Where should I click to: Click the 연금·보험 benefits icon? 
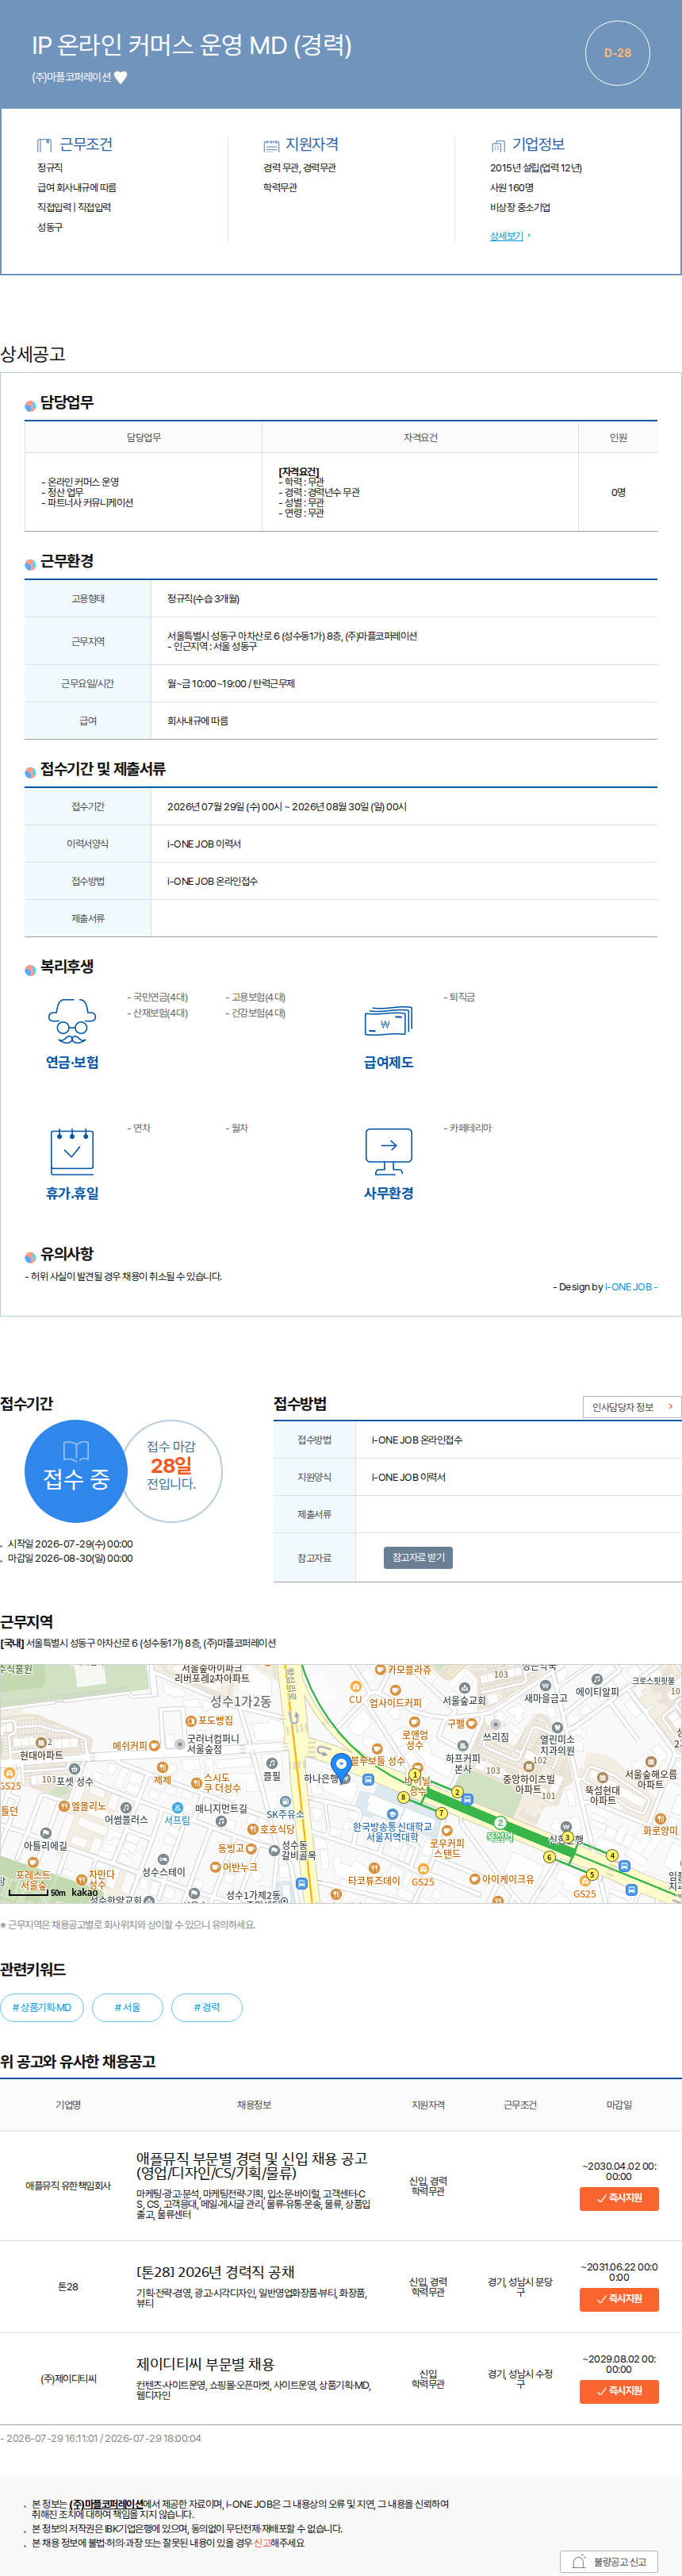pyautogui.click(x=72, y=1021)
